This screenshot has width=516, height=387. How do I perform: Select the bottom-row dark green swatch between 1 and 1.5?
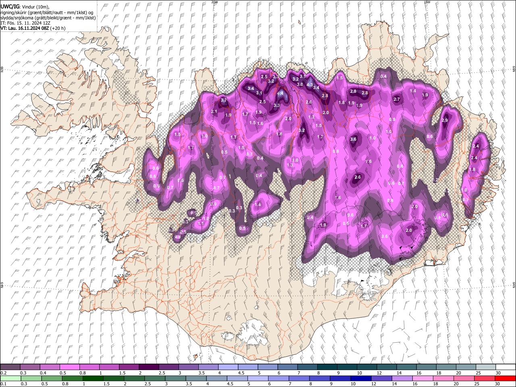pos(93,378)
